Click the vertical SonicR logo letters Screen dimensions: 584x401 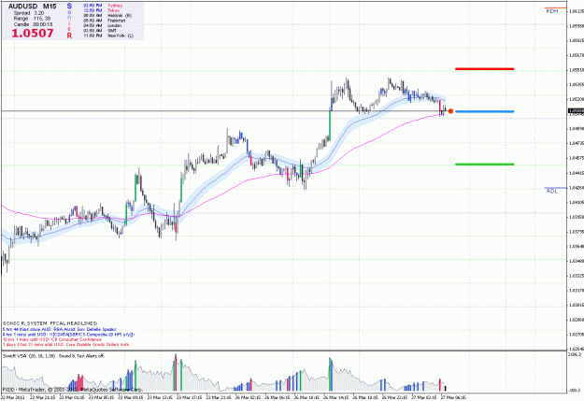[x=69, y=21]
